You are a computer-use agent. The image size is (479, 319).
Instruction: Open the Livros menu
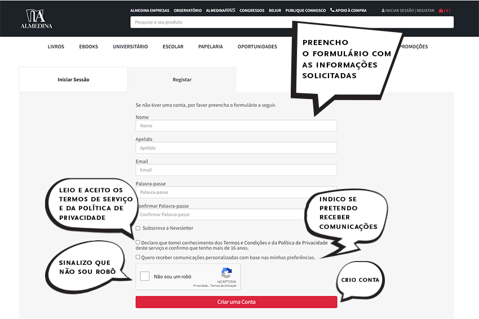coord(56,47)
